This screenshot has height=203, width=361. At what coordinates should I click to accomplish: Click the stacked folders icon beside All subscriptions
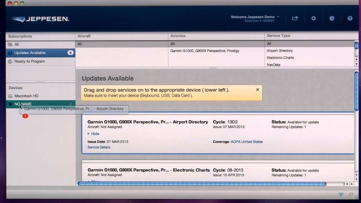pyautogui.click(x=10, y=45)
